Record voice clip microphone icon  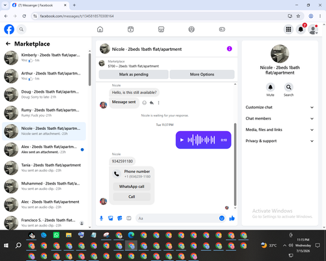(101, 218)
